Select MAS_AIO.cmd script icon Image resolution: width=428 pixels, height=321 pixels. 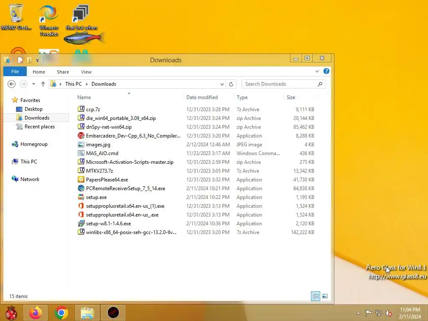pyautogui.click(x=81, y=153)
